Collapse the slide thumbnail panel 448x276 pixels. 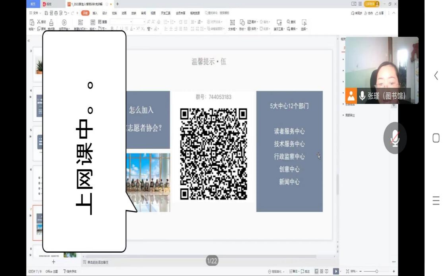(29, 41)
